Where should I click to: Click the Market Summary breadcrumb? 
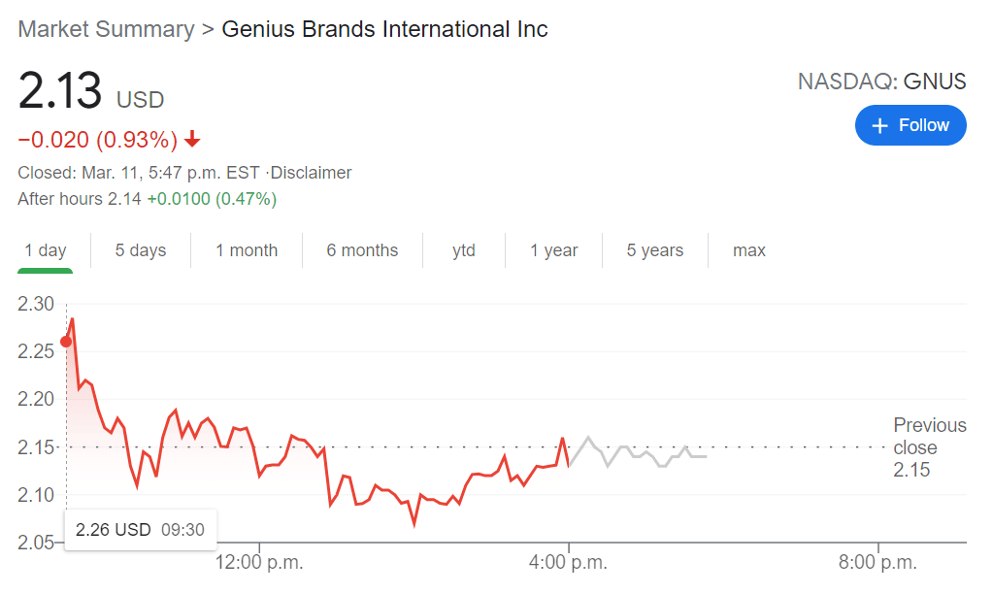click(x=106, y=29)
